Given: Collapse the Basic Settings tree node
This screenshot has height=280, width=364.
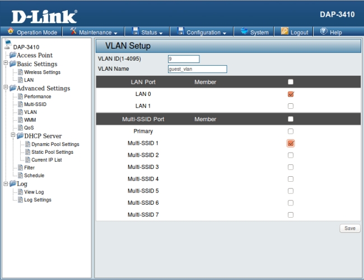Looking at the screenshot, I should 6,64.
